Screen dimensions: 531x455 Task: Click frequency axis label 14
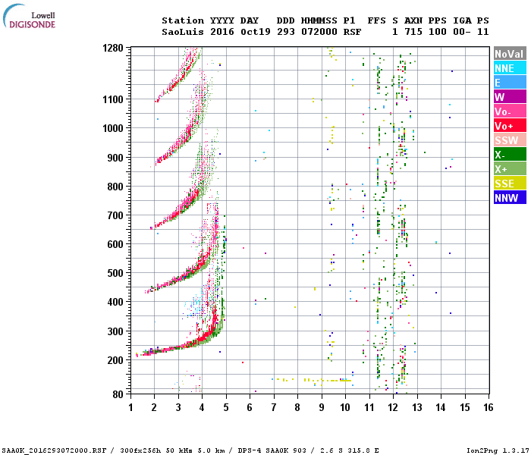[x=441, y=407]
